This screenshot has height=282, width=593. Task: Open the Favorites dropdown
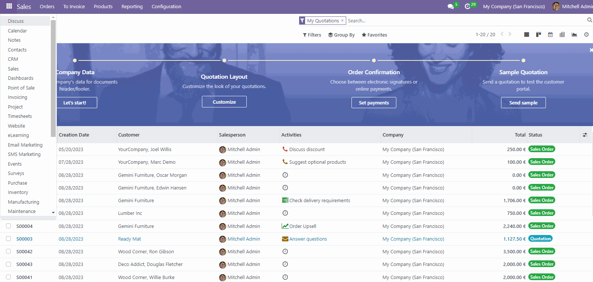click(x=374, y=35)
